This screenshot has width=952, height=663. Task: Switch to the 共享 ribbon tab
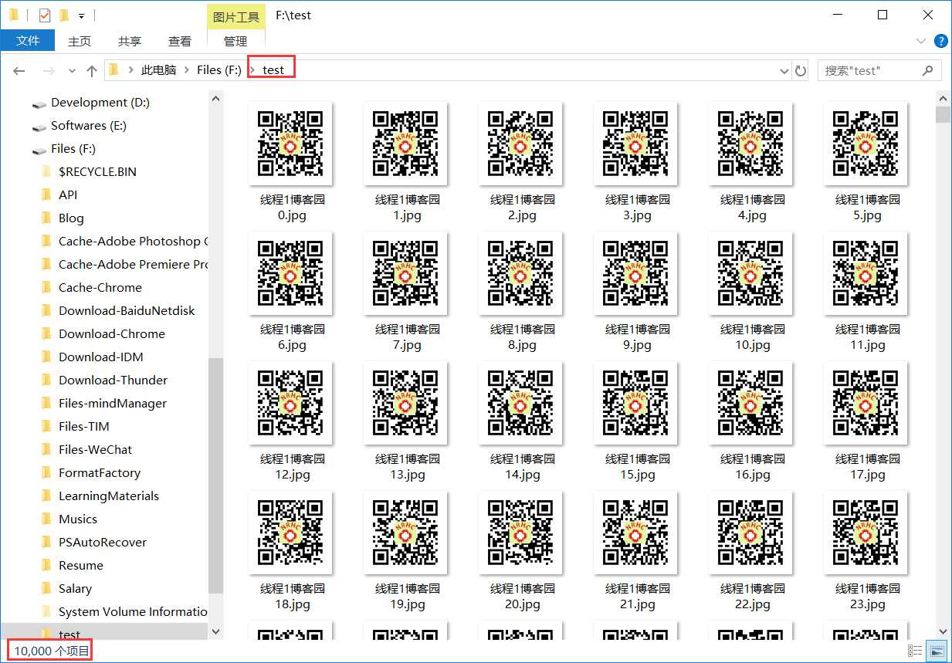[x=130, y=41]
